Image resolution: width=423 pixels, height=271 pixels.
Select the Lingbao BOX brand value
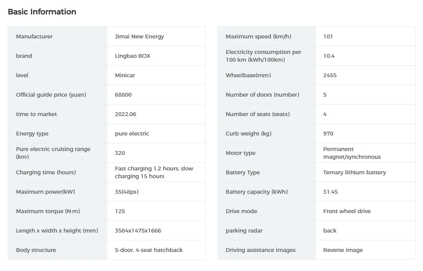(132, 56)
